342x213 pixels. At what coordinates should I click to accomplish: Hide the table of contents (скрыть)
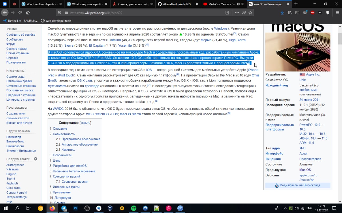click(85, 123)
